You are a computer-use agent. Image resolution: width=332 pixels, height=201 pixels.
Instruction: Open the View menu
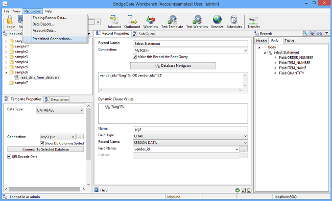click(17, 11)
